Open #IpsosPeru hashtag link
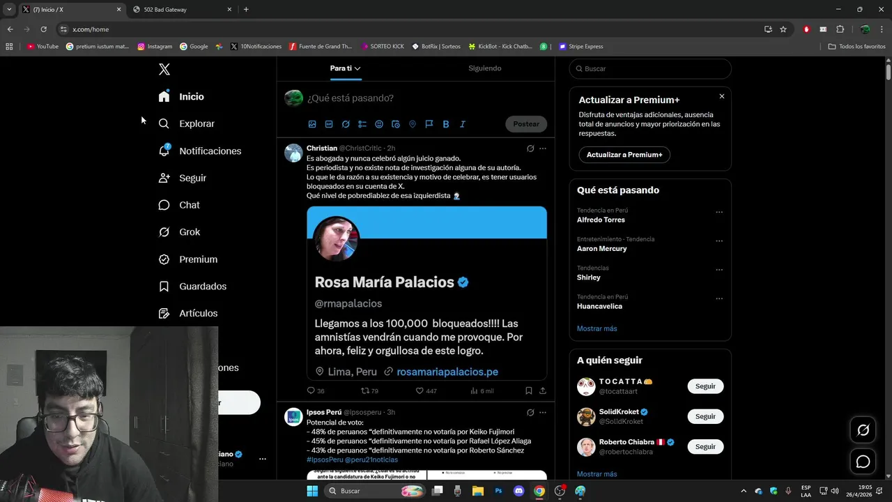892x502 pixels. pos(325,459)
